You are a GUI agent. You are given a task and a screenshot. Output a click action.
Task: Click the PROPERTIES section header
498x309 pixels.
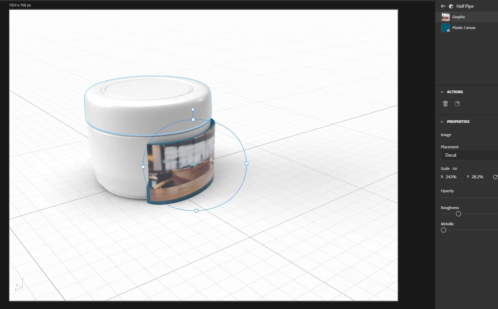tap(458, 122)
